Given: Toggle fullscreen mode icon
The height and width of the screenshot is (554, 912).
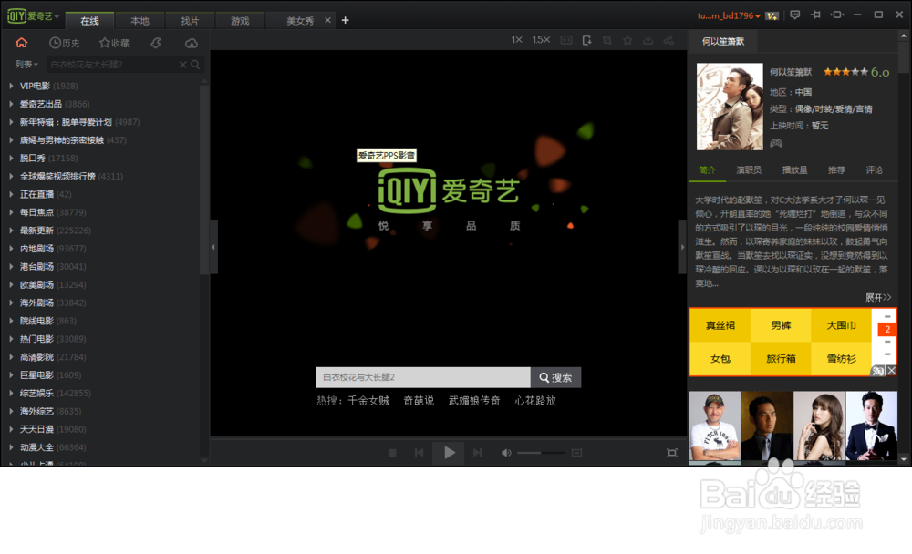Looking at the screenshot, I should pos(672,452).
